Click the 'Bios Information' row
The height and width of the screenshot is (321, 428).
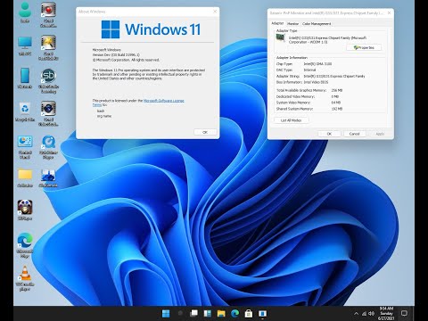[x=302, y=82]
